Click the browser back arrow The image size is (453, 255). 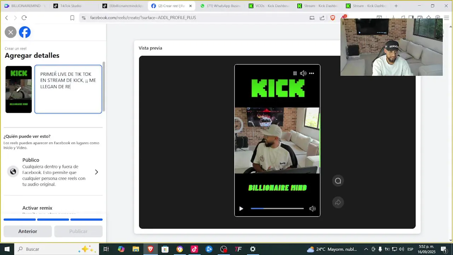click(x=6, y=18)
